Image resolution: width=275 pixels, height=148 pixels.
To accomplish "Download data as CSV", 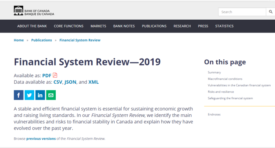I will [x=58, y=82].
